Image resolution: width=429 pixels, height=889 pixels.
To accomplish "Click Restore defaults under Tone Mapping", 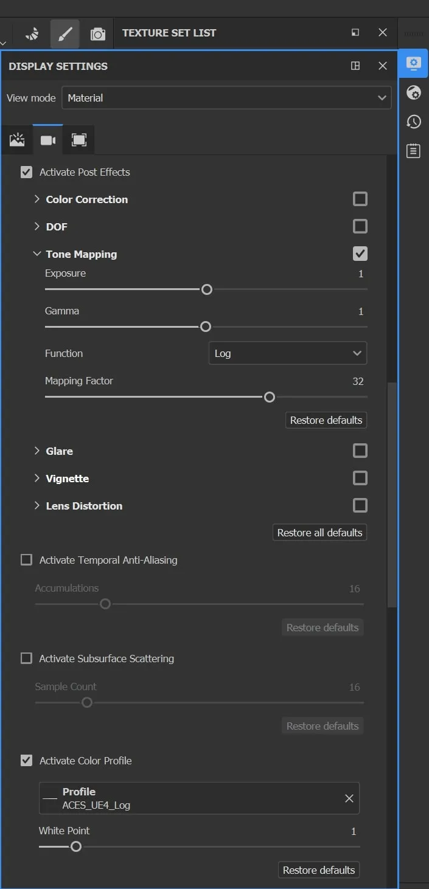I will coord(326,420).
